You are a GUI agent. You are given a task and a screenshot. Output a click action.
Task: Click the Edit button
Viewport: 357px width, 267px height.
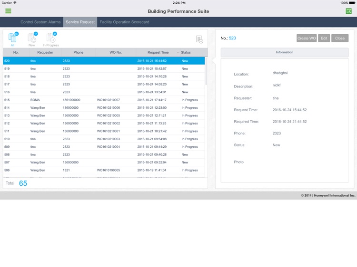click(324, 38)
